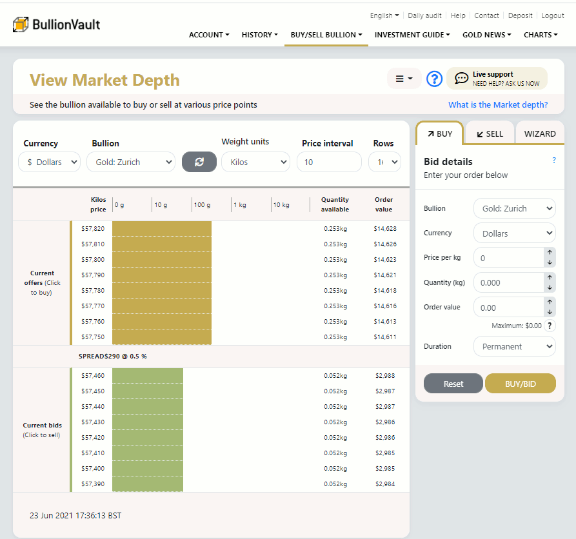The width and height of the screenshot is (576, 539).
Task: Click the 23 Jun 2021 17:36:13 BST timestamp
Action: tap(75, 516)
